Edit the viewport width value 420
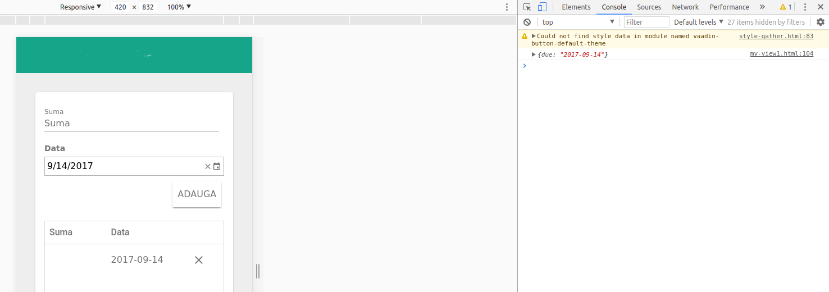This screenshot has height=292, width=829. pos(120,7)
